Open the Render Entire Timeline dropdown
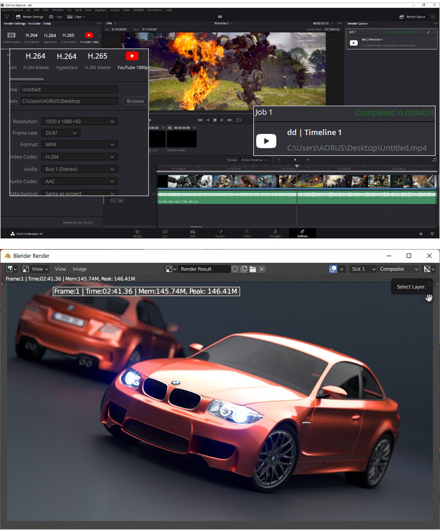Image resolution: width=440 pixels, height=532 pixels. (x=254, y=160)
